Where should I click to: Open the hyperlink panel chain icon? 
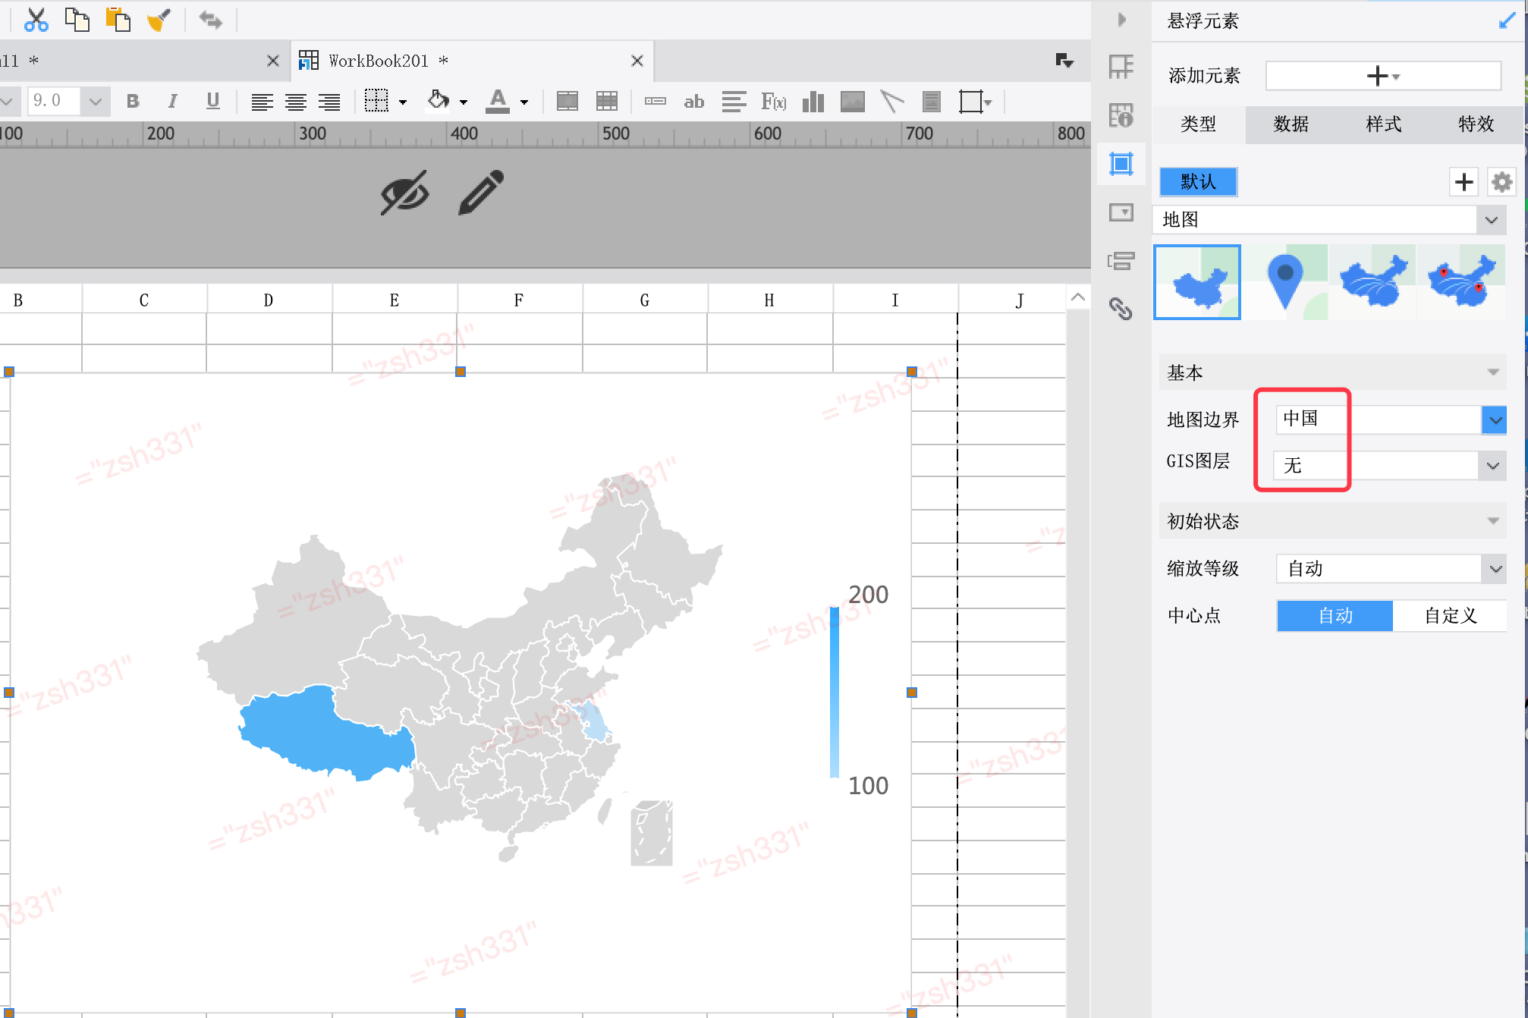[x=1121, y=309]
